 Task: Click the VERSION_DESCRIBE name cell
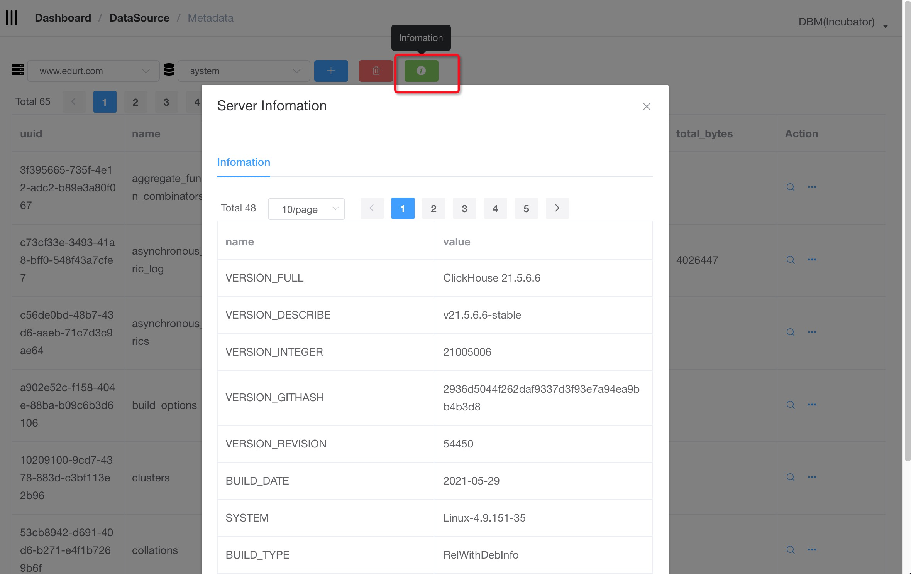pyautogui.click(x=326, y=315)
